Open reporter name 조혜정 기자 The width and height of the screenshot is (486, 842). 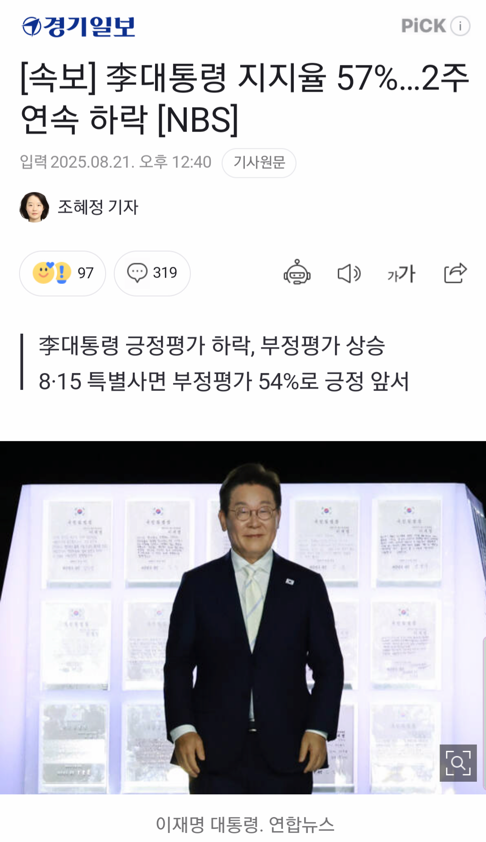(98, 207)
